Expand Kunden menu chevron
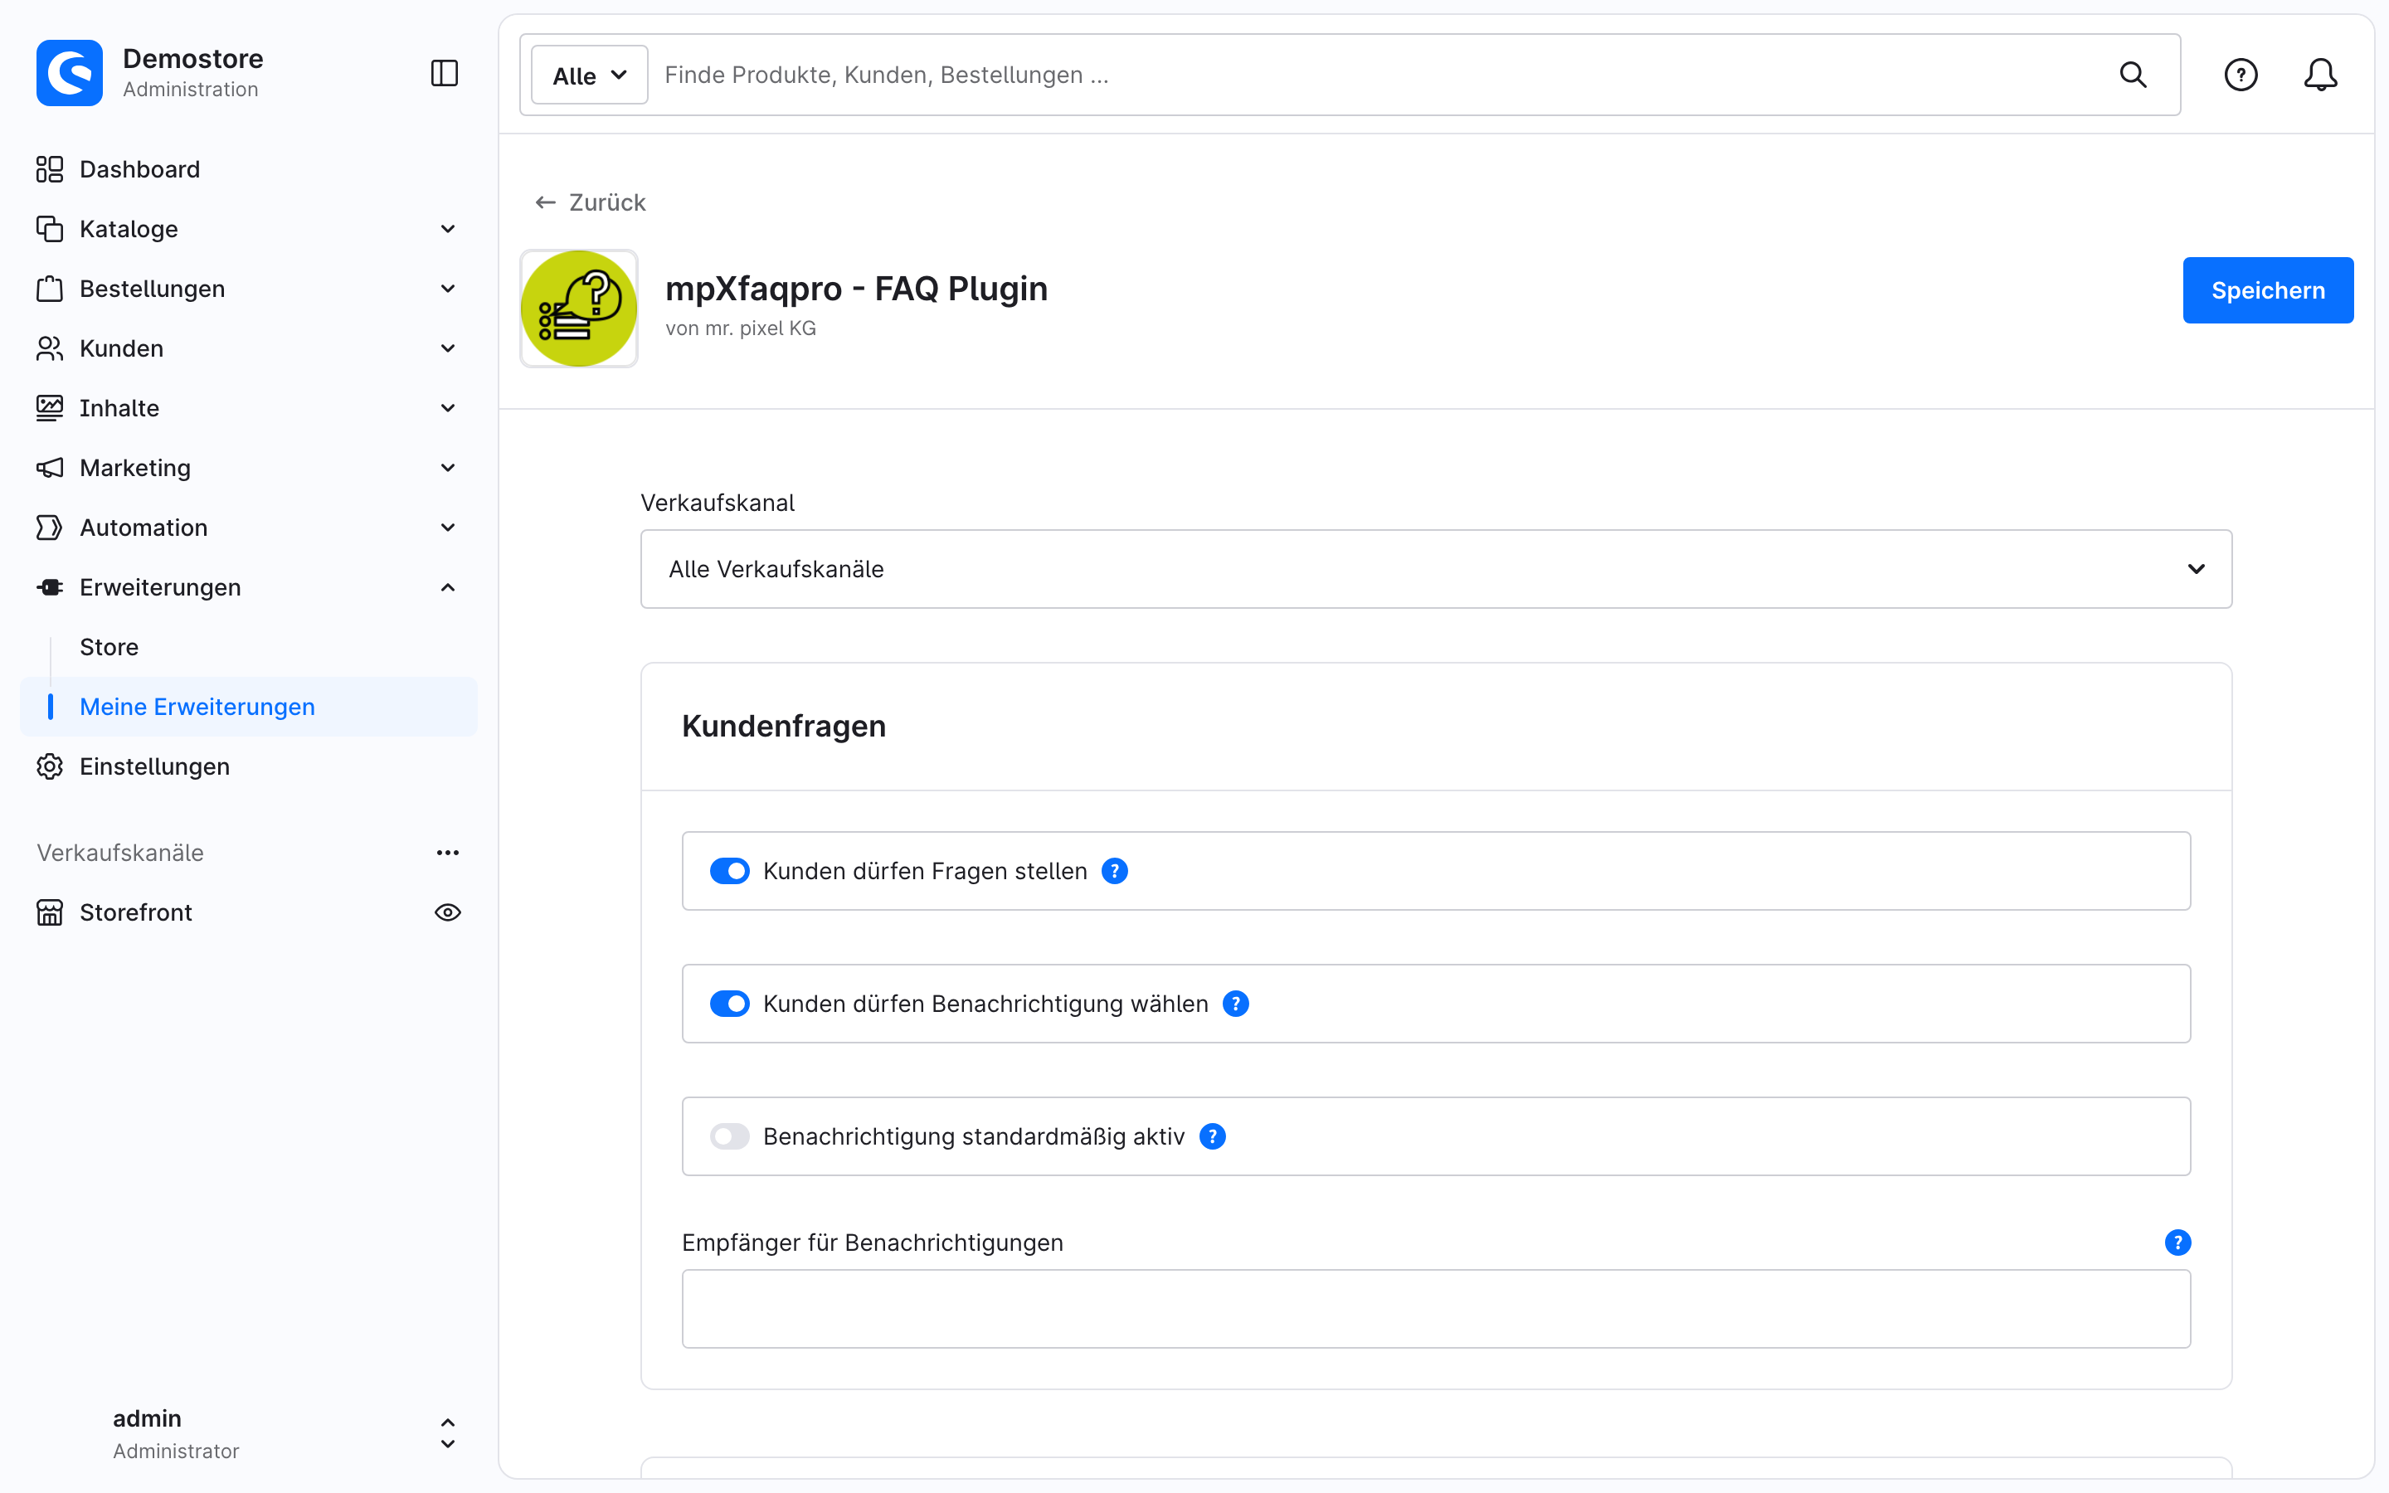This screenshot has width=2389, height=1493. pyautogui.click(x=447, y=348)
